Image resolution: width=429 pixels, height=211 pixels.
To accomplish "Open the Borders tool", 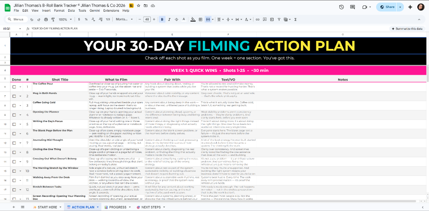I will point(201,19).
